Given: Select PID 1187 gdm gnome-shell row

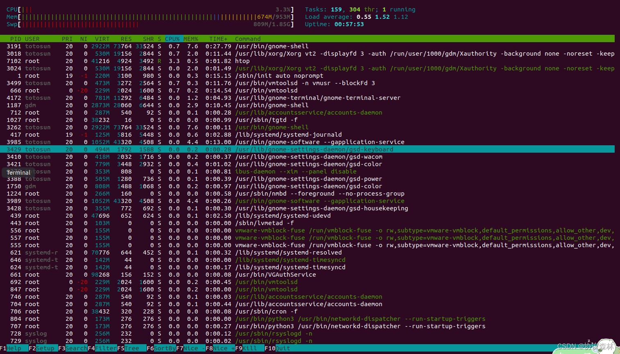Looking at the screenshot, I should [307, 105].
